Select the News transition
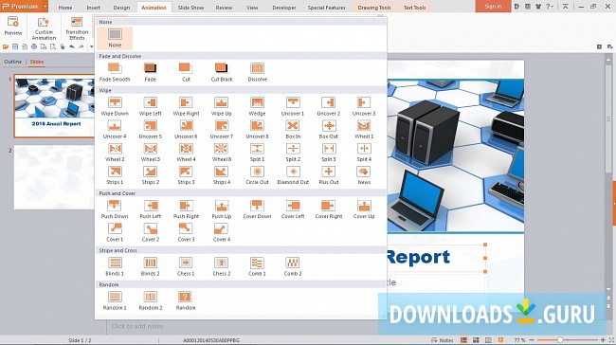The height and width of the screenshot is (345, 616). click(364, 174)
